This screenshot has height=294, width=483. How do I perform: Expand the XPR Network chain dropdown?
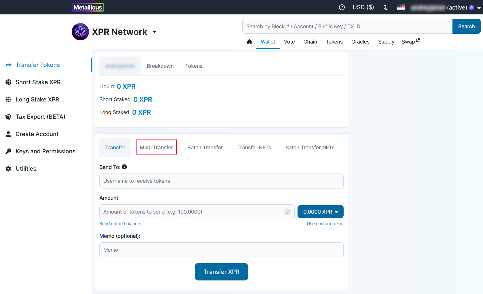(x=155, y=32)
